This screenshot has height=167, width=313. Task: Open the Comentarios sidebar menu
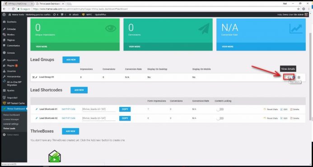coord(13,46)
